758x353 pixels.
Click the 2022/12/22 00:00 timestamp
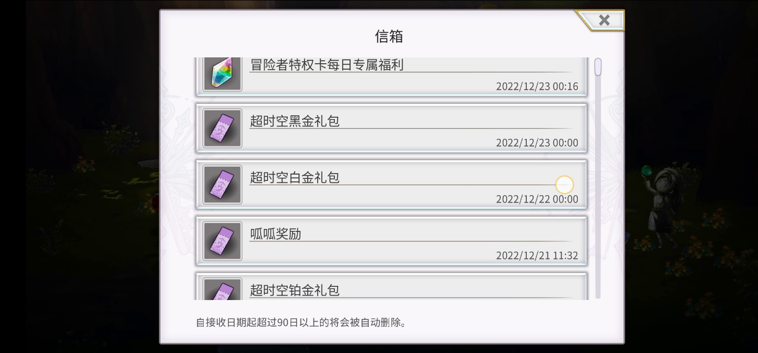(x=537, y=199)
